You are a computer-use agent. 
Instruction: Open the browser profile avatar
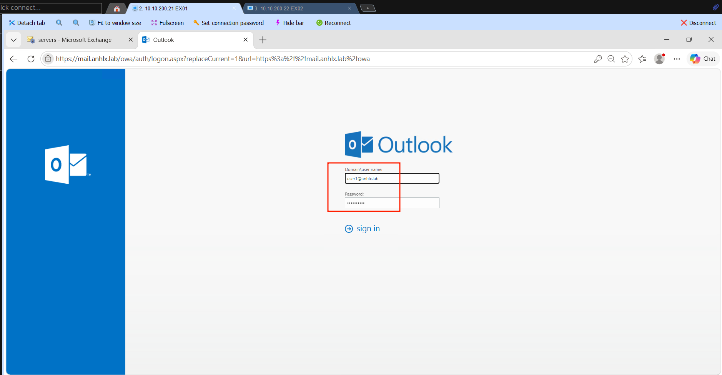pos(660,59)
